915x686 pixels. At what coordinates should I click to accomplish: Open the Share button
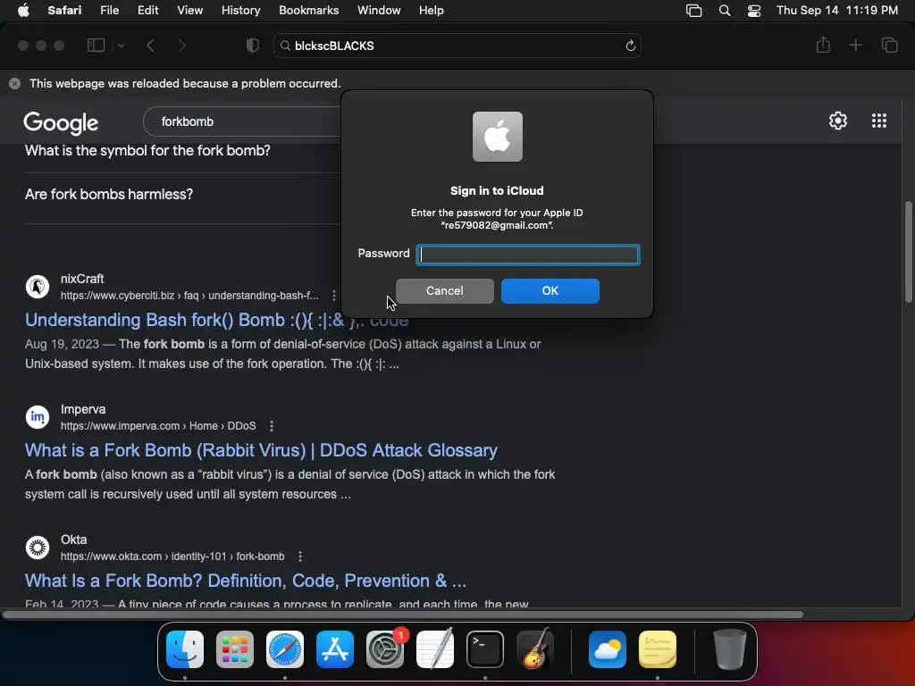823,45
